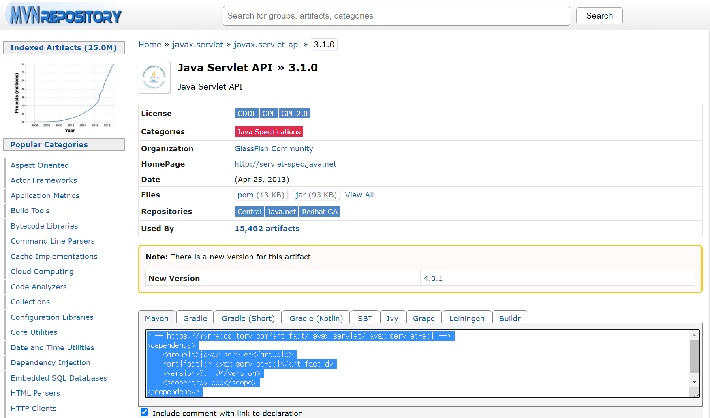Open the Central repository tag

pyautogui.click(x=249, y=212)
